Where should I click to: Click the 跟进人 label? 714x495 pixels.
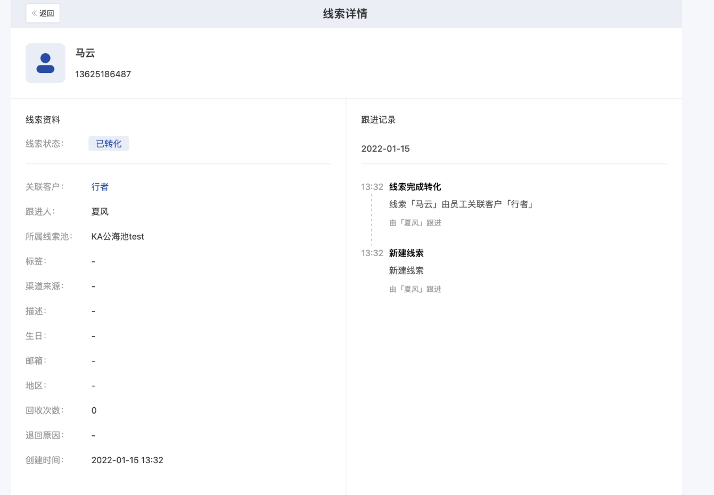coord(40,212)
